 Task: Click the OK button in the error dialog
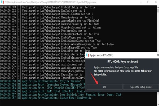point(104,87)
